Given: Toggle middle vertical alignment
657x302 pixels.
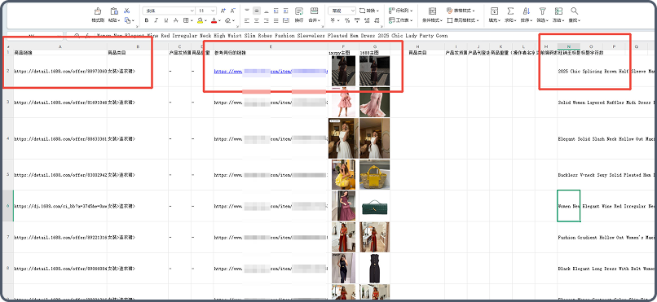Looking at the screenshot, I should (x=257, y=11).
